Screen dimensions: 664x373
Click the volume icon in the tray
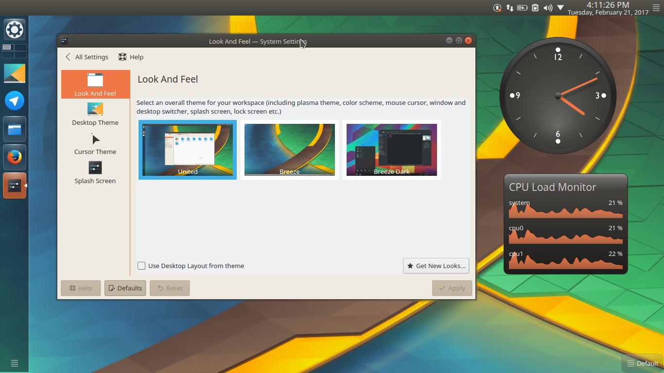click(x=548, y=8)
